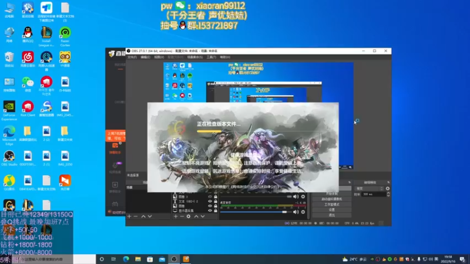470x264 pixels.
Task: Open the notification center in system tray
Action: pyautogui.click(x=462, y=259)
